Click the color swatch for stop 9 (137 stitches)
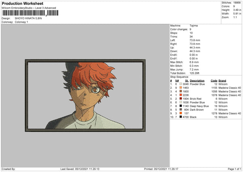Image resolution: width=243 pixels, height=172 pixels. click(x=181, y=113)
